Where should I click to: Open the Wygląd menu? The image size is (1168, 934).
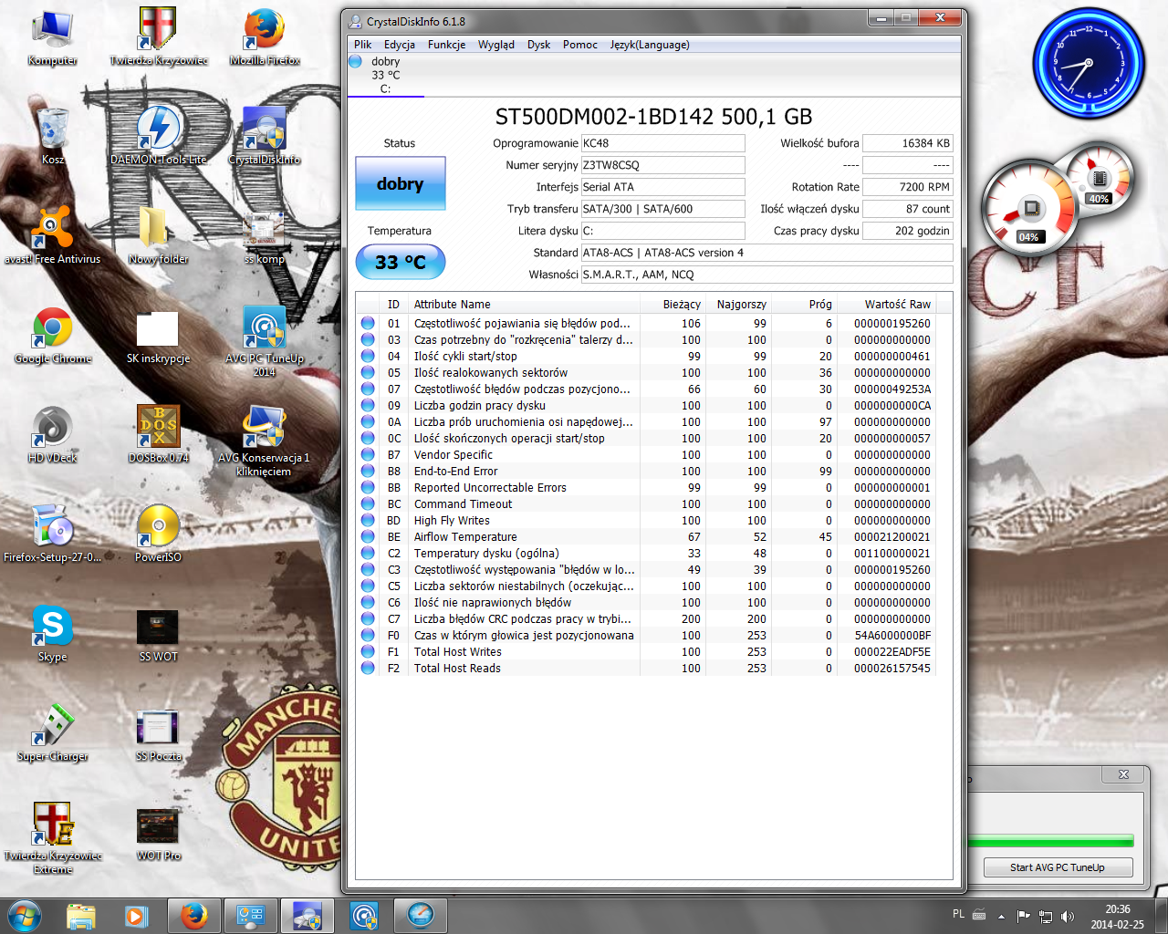(x=496, y=45)
